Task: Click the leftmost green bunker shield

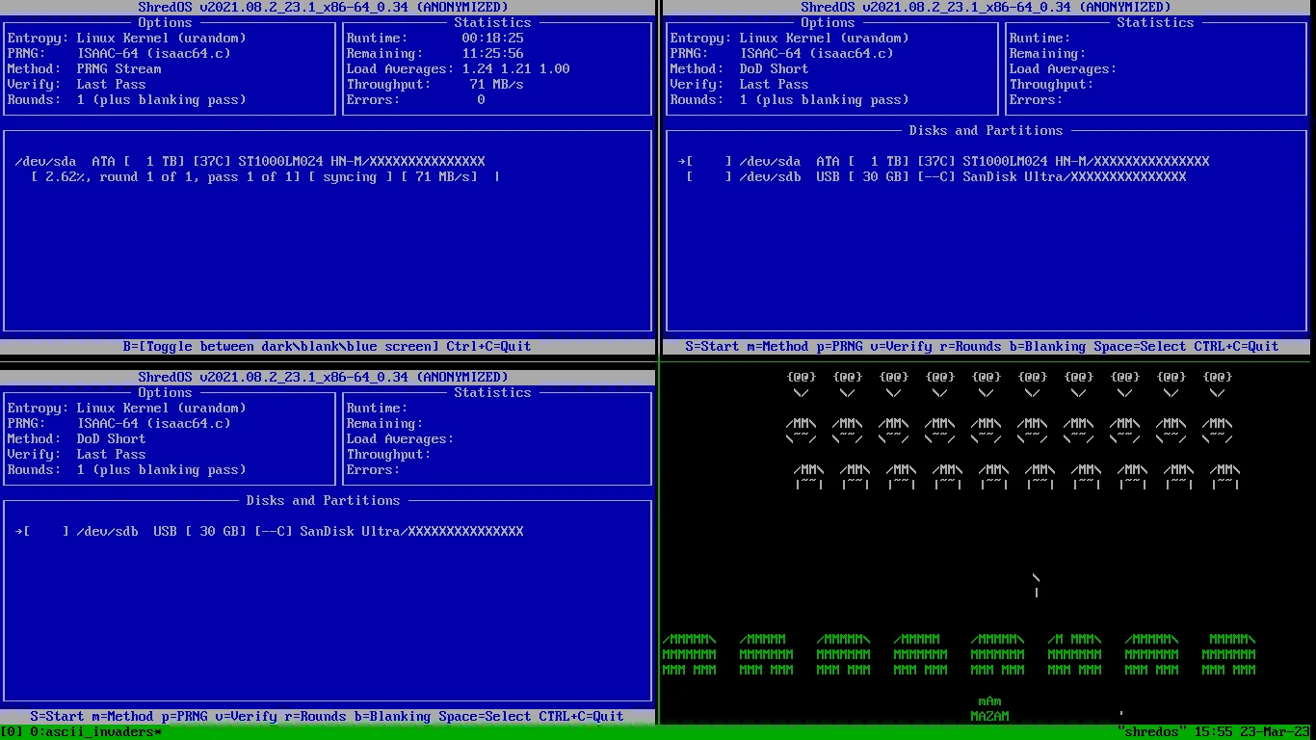Action: pos(689,654)
